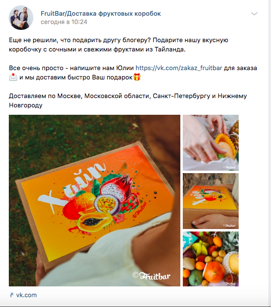Open thumbnail of hands holding a mango
Screen dimensions: 271x307
coord(211,143)
